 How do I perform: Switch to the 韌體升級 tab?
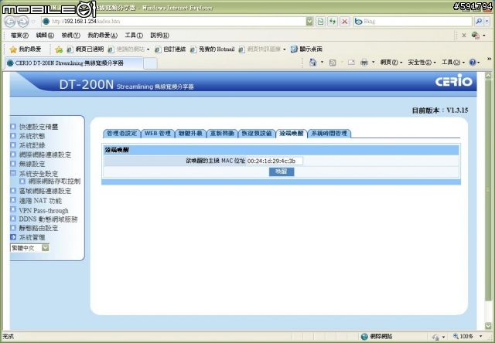pyautogui.click(x=190, y=134)
